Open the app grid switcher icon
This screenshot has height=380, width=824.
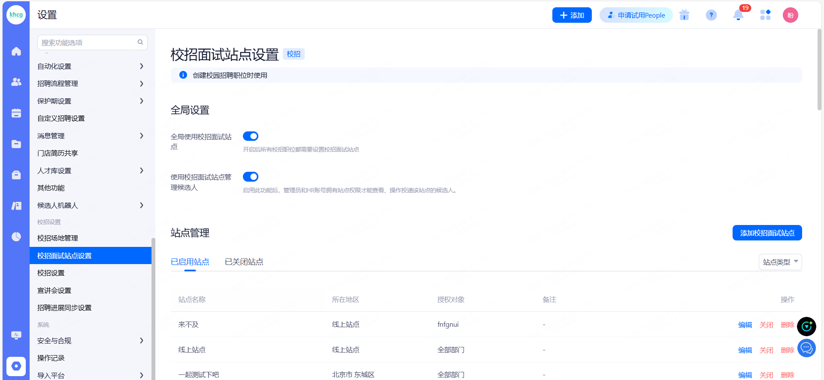point(765,15)
